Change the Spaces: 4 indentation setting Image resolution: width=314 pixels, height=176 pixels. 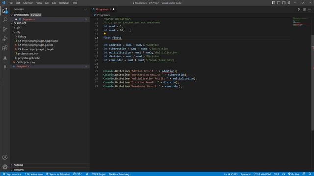click(245, 174)
